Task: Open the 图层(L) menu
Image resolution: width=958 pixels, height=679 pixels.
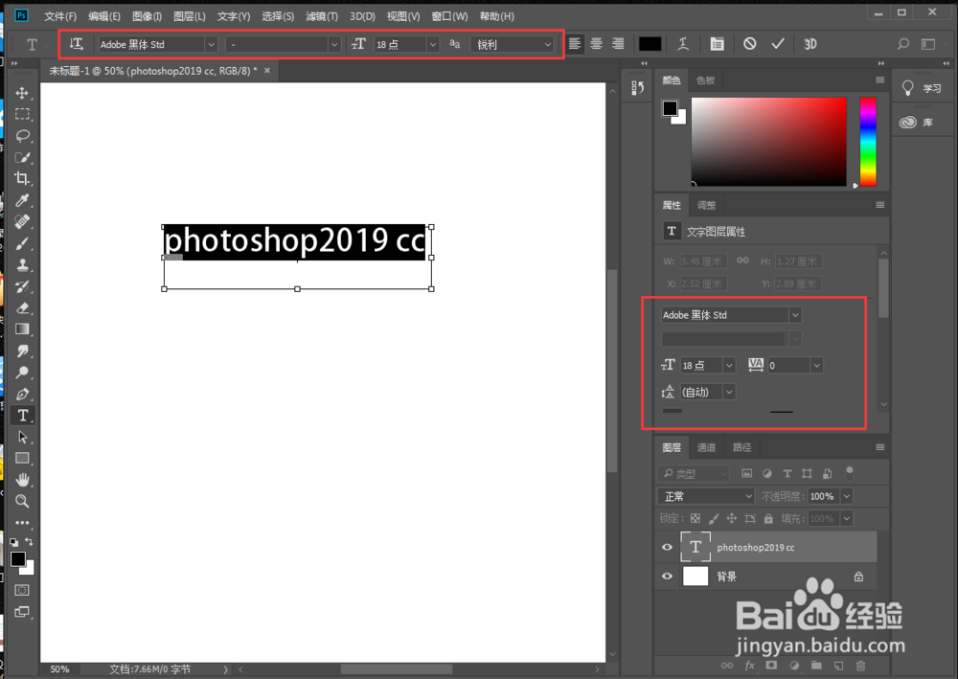Action: [x=190, y=16]
